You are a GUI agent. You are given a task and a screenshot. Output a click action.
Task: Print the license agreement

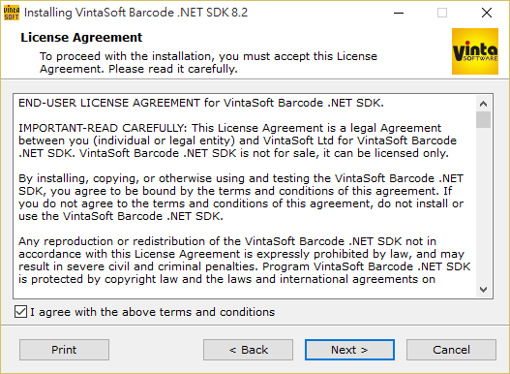pyautogui.click(x=64, y=350)
